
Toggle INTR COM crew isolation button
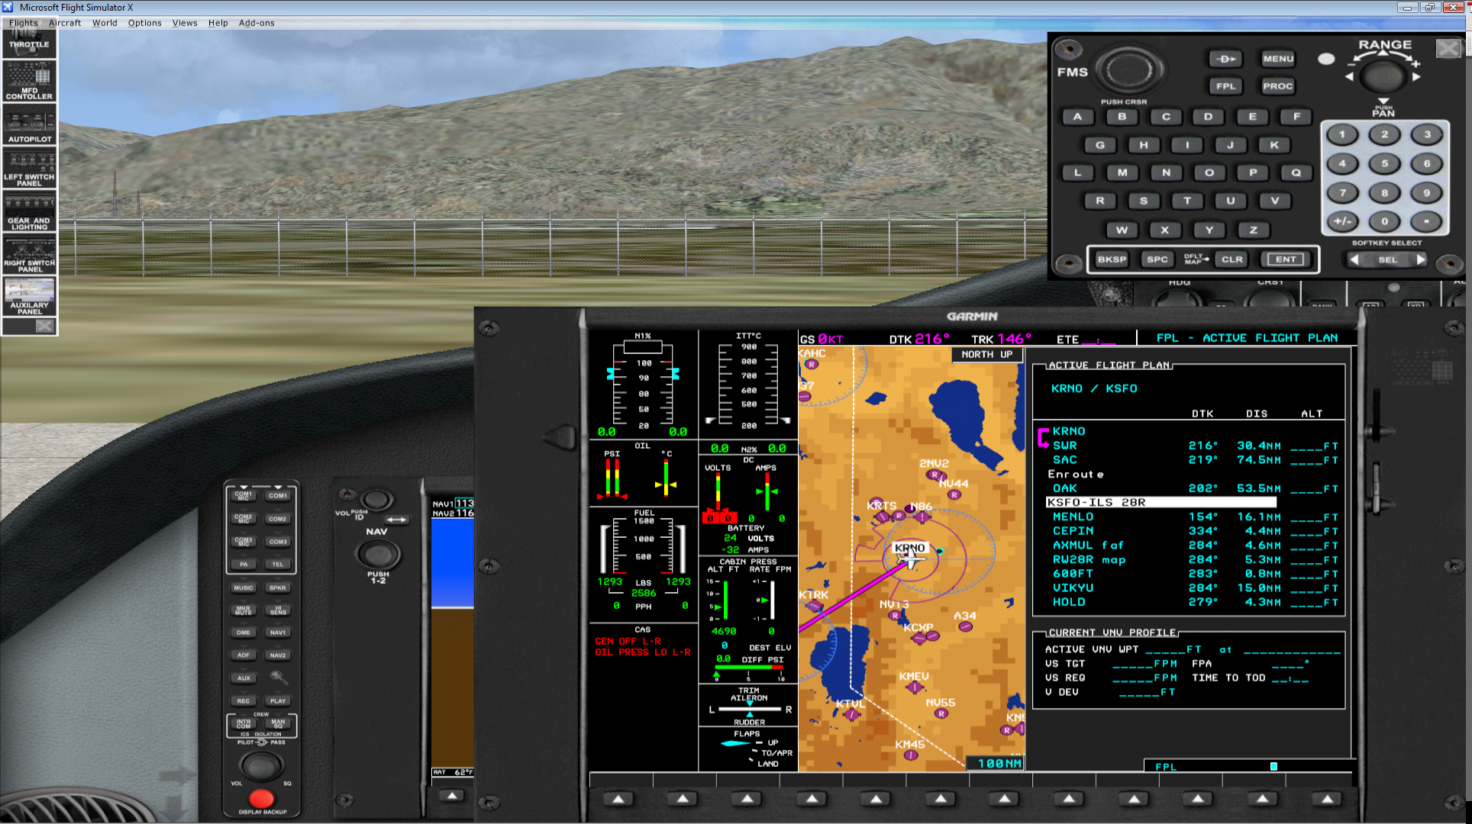pyautogui.click(x=244, y=723)
